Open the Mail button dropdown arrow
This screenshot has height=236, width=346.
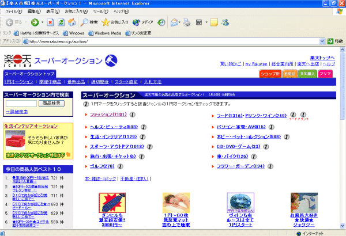(x=179, y=22)
